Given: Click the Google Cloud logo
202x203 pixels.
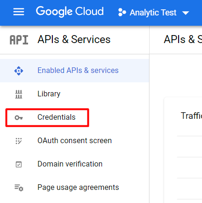Looking at the screenshot, I should point(70,12).
